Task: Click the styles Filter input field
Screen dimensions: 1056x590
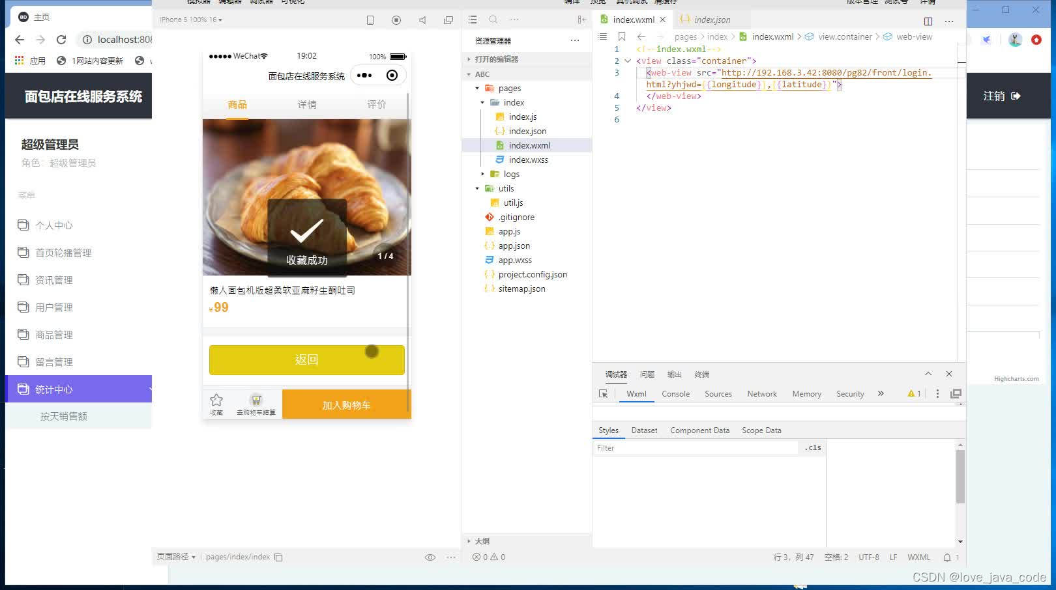Action: click(695, 448)
